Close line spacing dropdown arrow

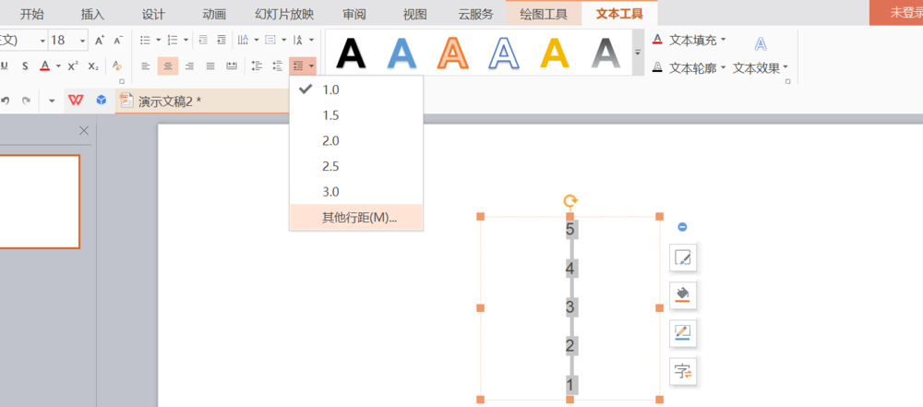pyautogui.click(x=311, y=66)
